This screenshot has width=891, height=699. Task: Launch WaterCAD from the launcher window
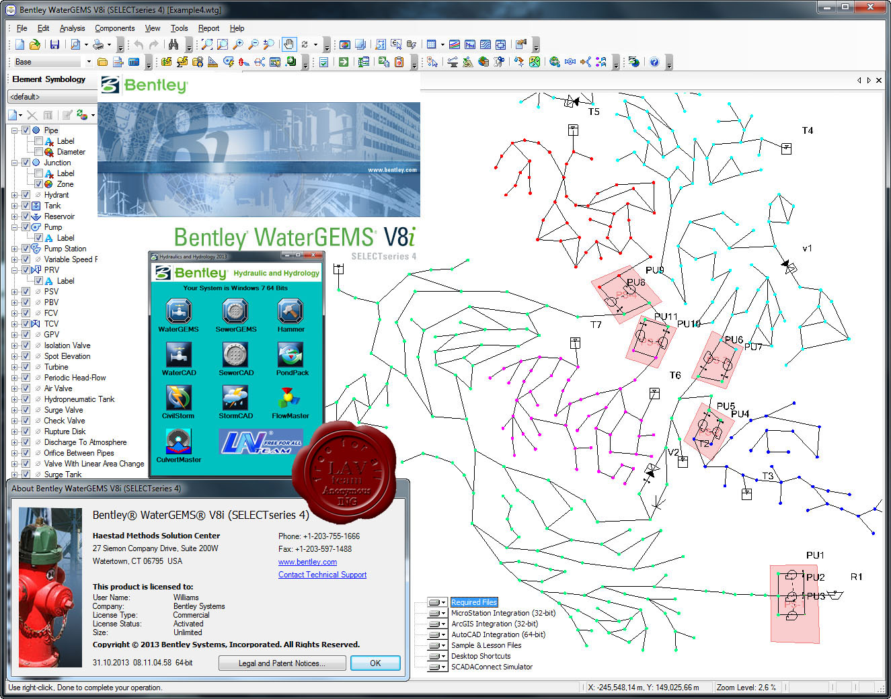point(179,359)
